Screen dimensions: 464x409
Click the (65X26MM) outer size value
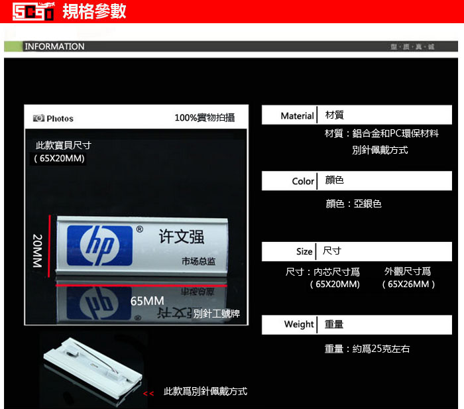tap(408, 284)
